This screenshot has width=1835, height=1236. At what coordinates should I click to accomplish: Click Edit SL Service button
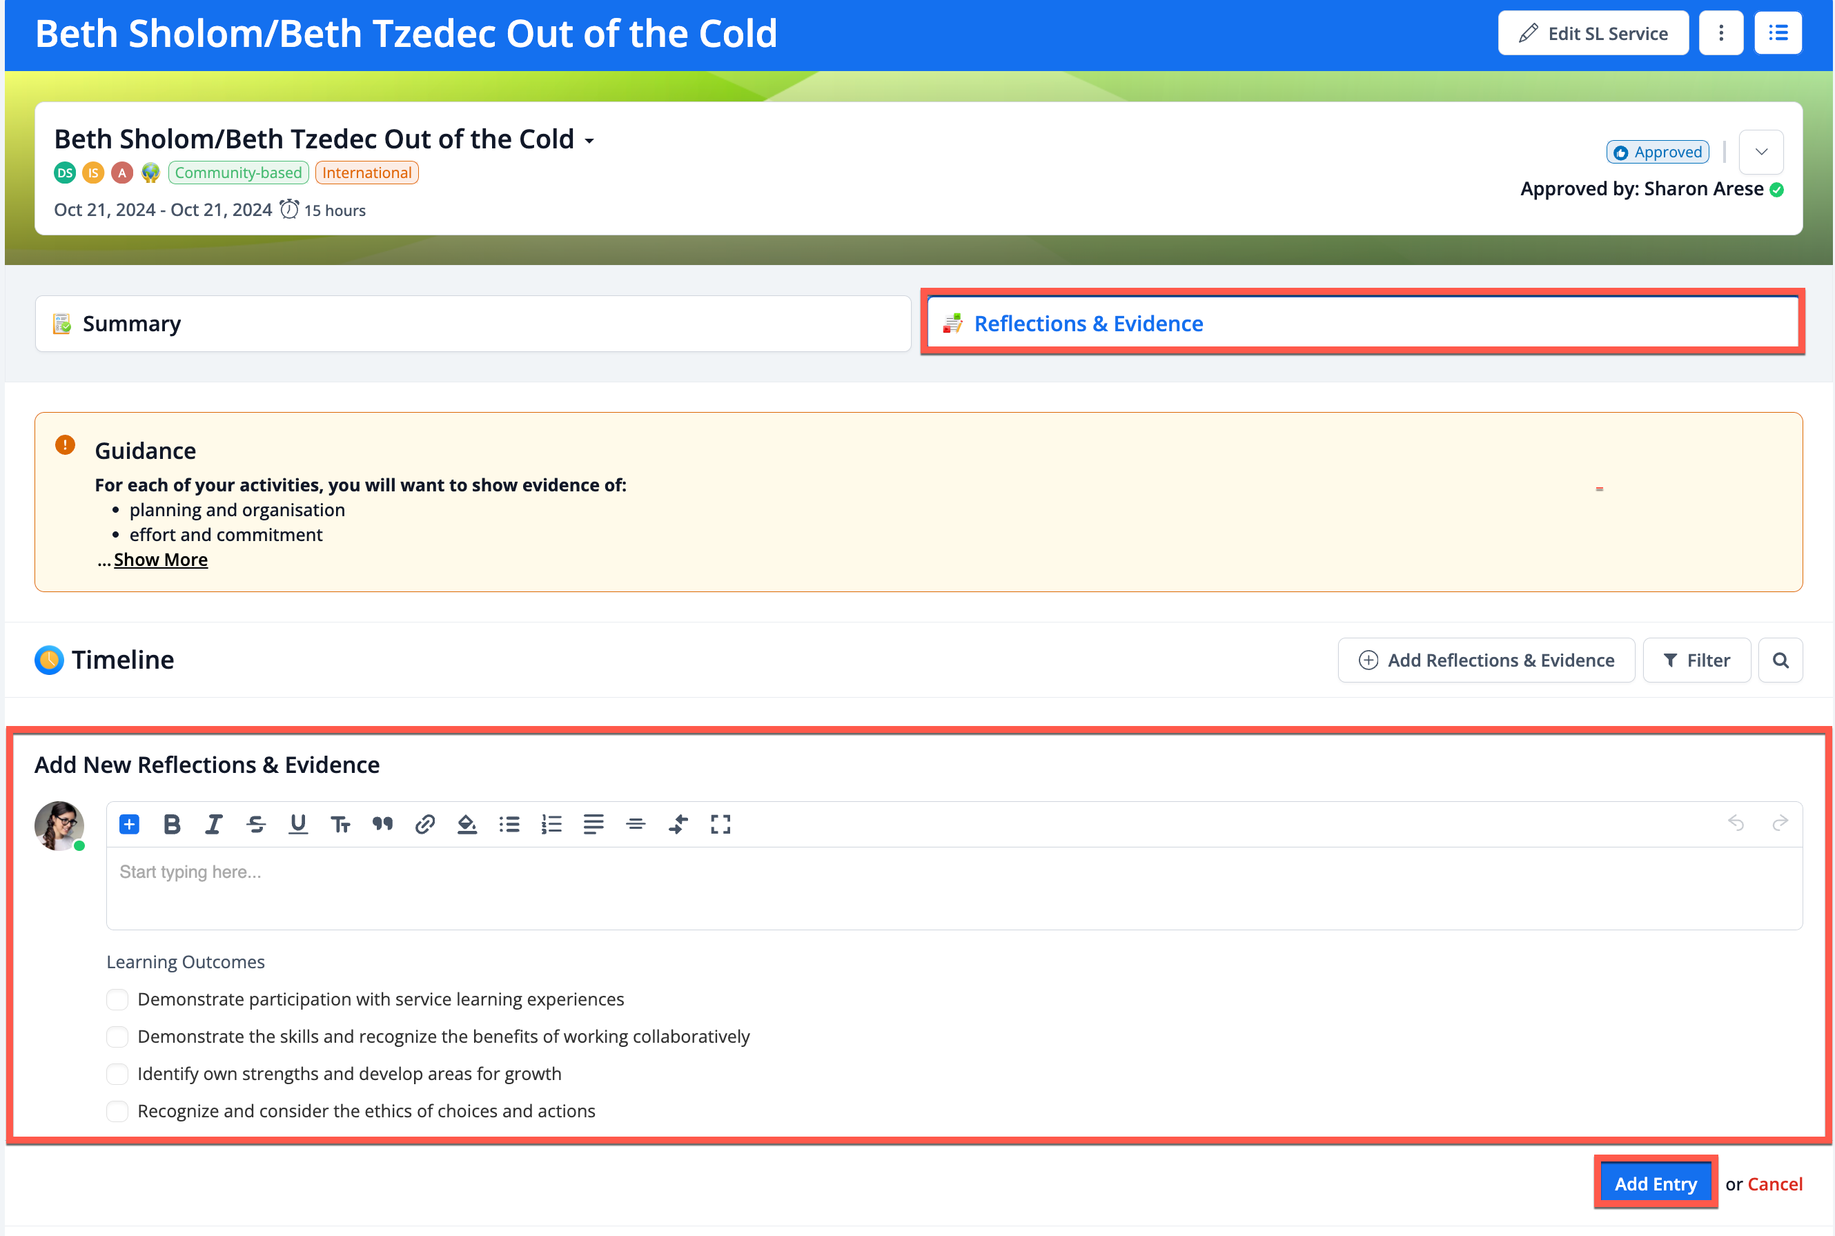click(x=1593, y=33)
